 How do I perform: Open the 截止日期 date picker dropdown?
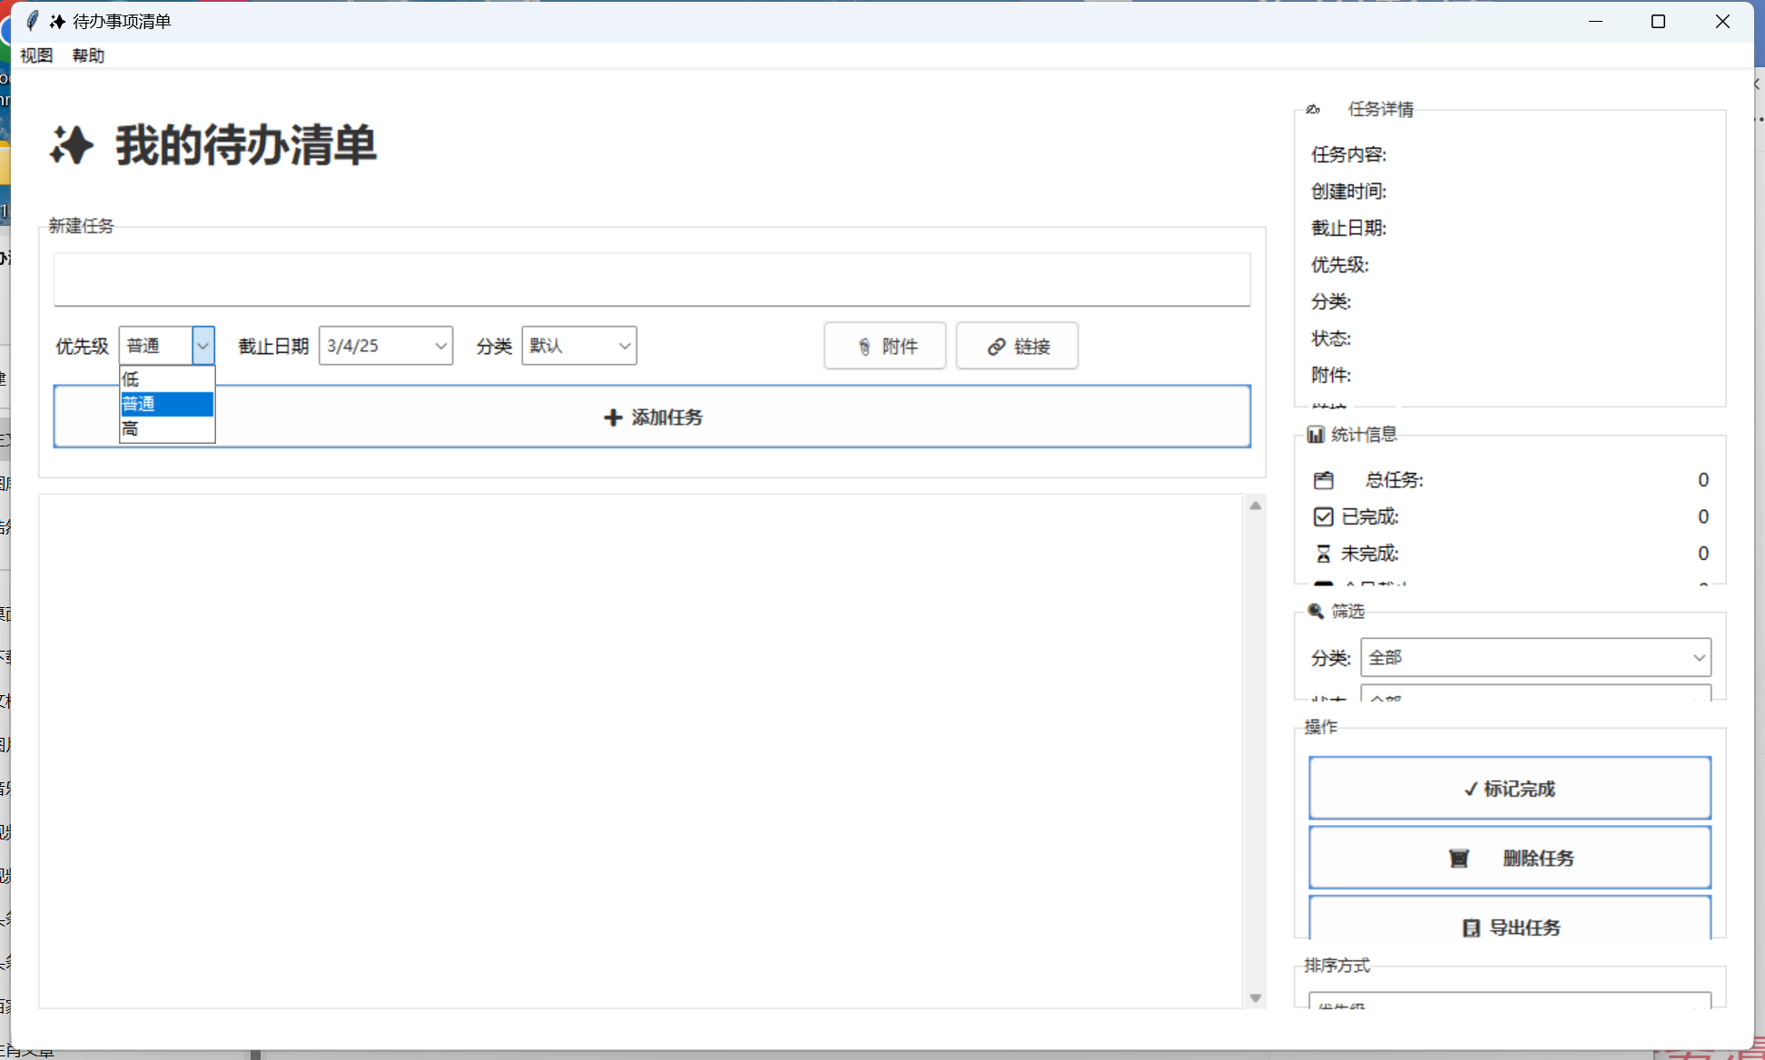[x=440, y=346]
